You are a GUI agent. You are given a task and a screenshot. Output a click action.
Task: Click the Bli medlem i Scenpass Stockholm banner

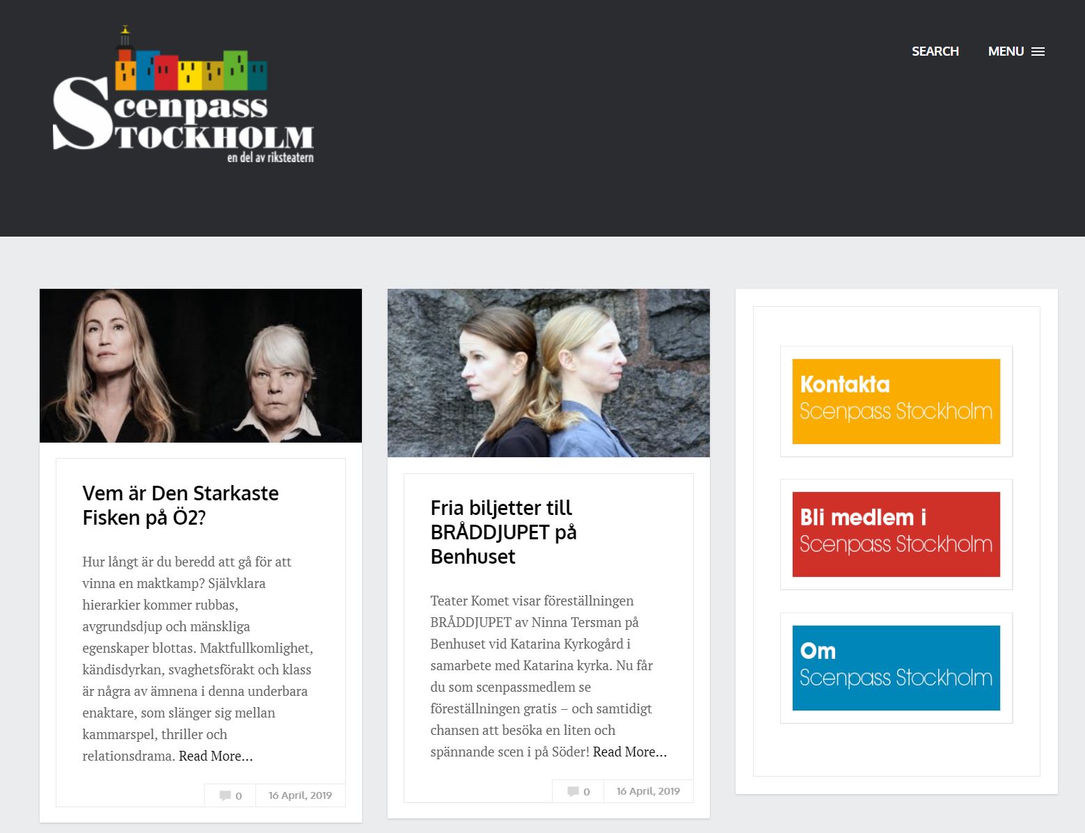pyautogui.click(x=896, y=534)
